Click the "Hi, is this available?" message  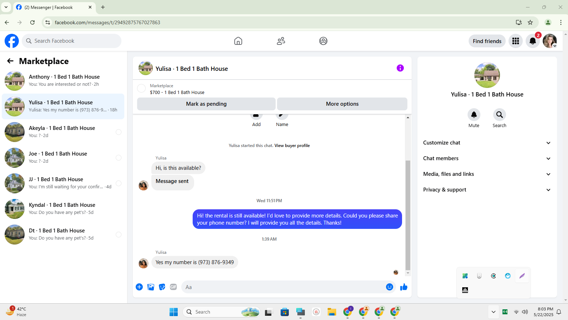[178, 168]
